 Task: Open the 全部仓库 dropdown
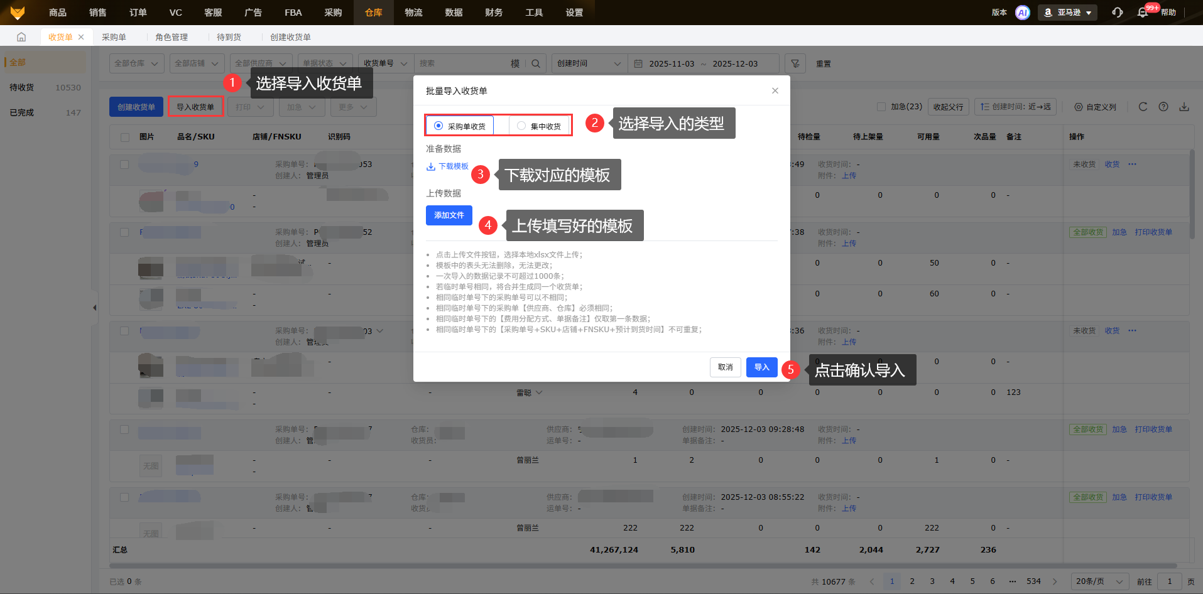(137, 63)
